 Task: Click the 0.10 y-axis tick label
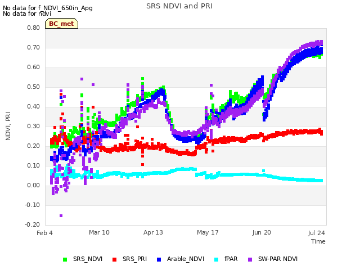coord(34,165)
